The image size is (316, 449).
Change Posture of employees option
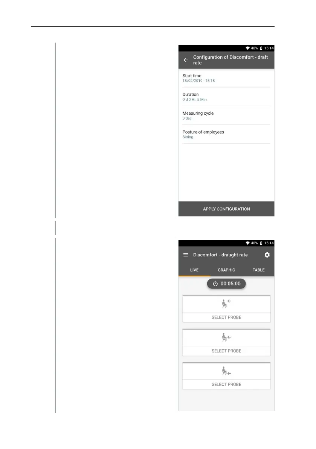click(x=226, y=134)
